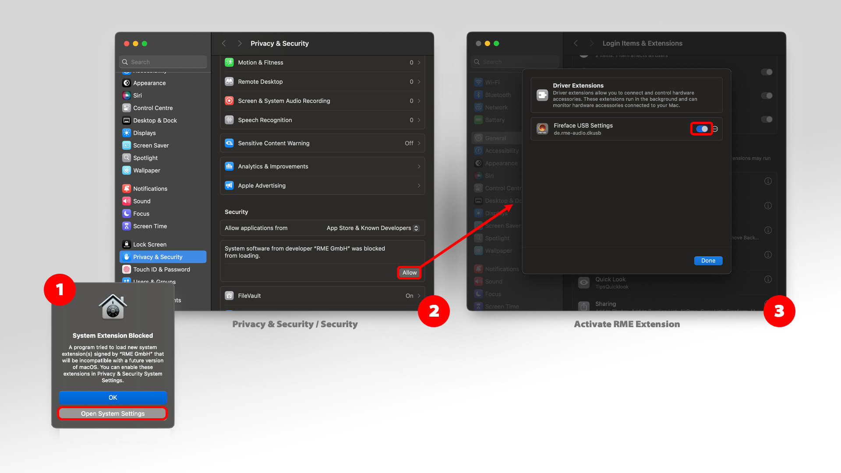The width and height of the screenshot is (841, 473).
Task: Click the Search field in Login Items window
Action: pyautogui.click(x=515, y=62)
